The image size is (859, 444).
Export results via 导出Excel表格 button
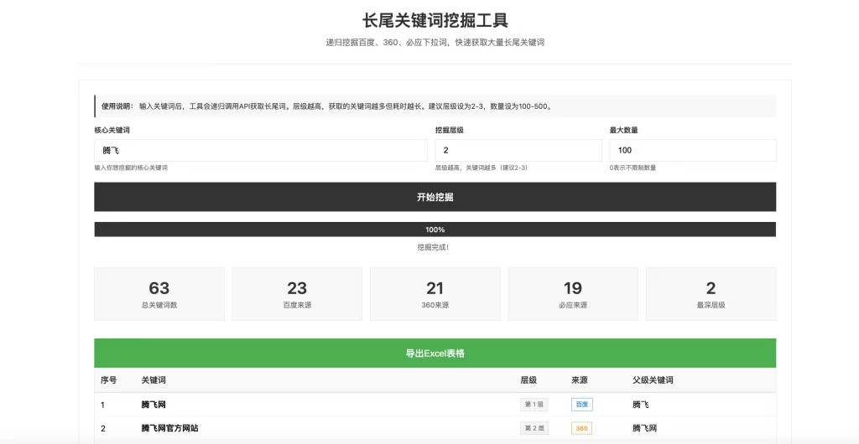click(435, 354)
